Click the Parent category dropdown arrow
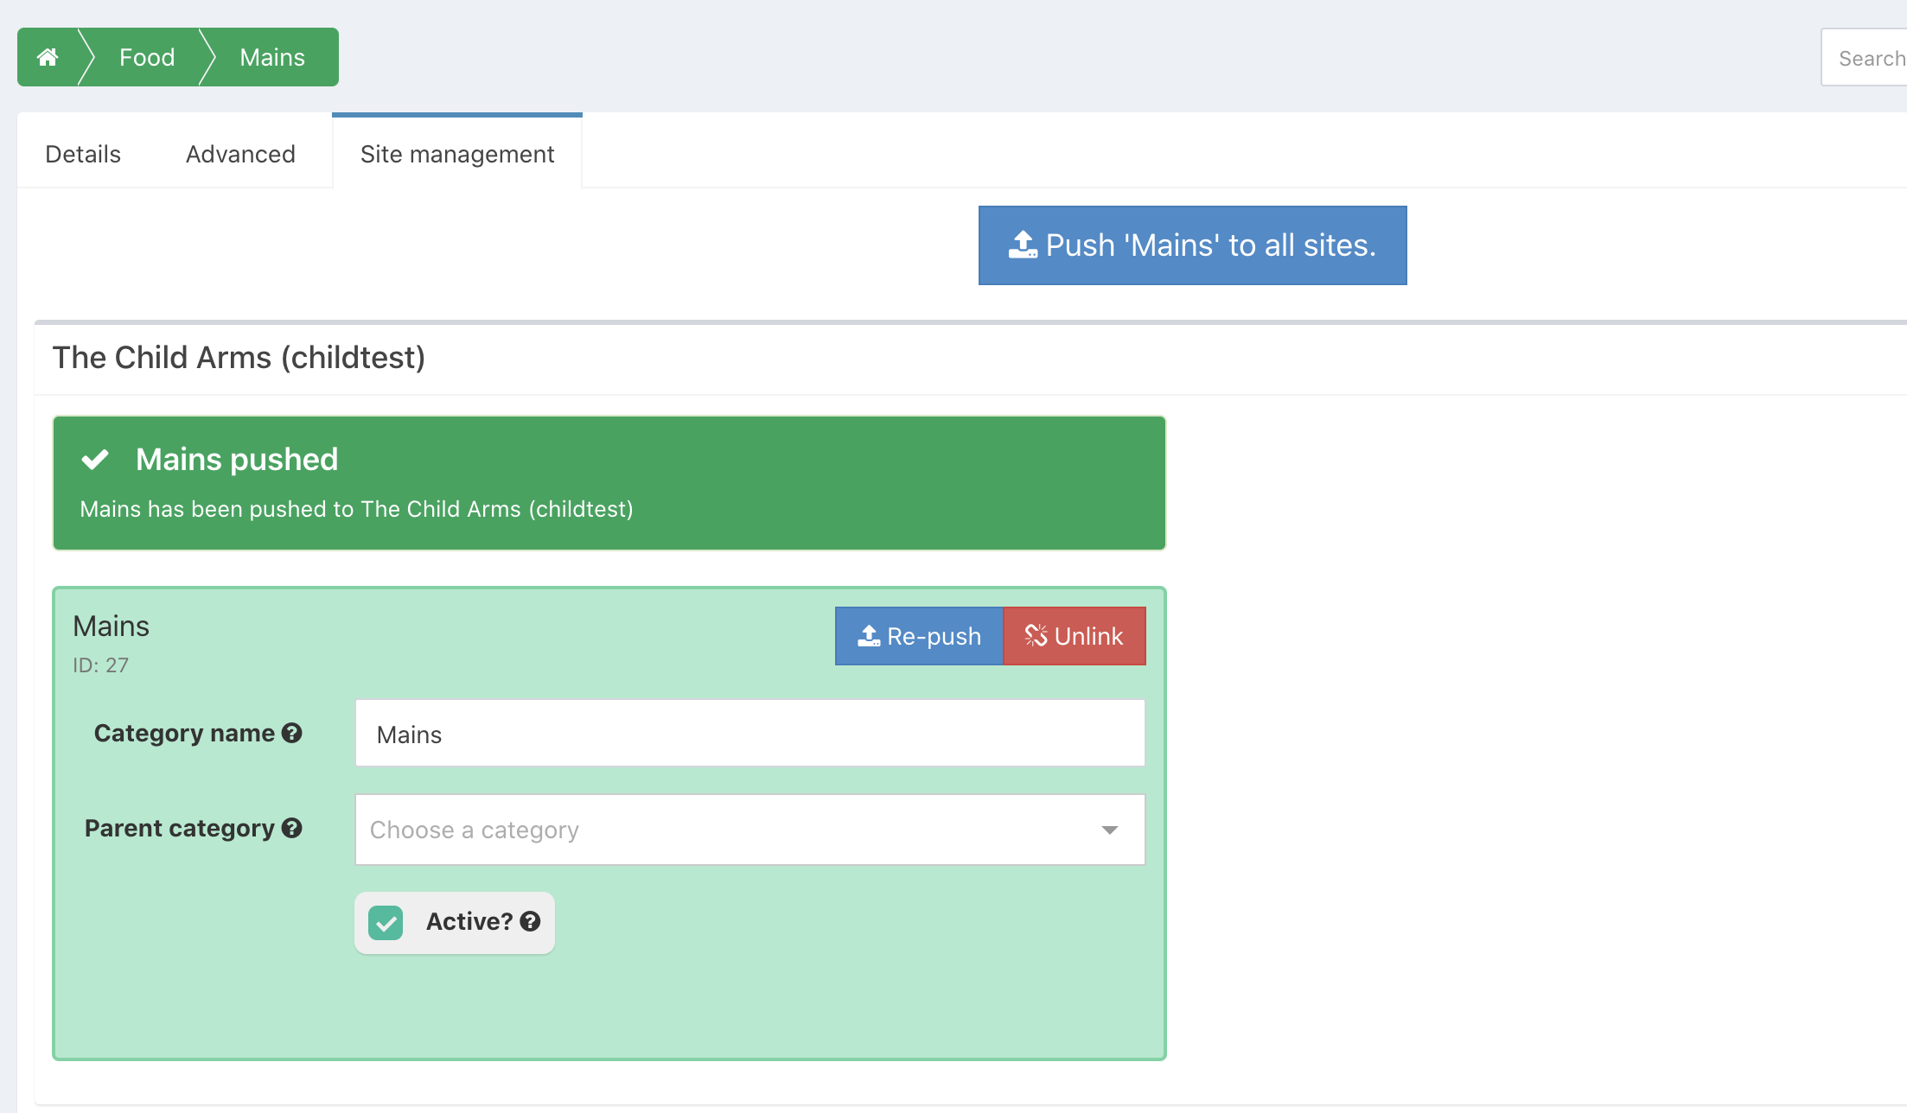The height and width of the screenshot is (1113, 1907). (1110, 830)
